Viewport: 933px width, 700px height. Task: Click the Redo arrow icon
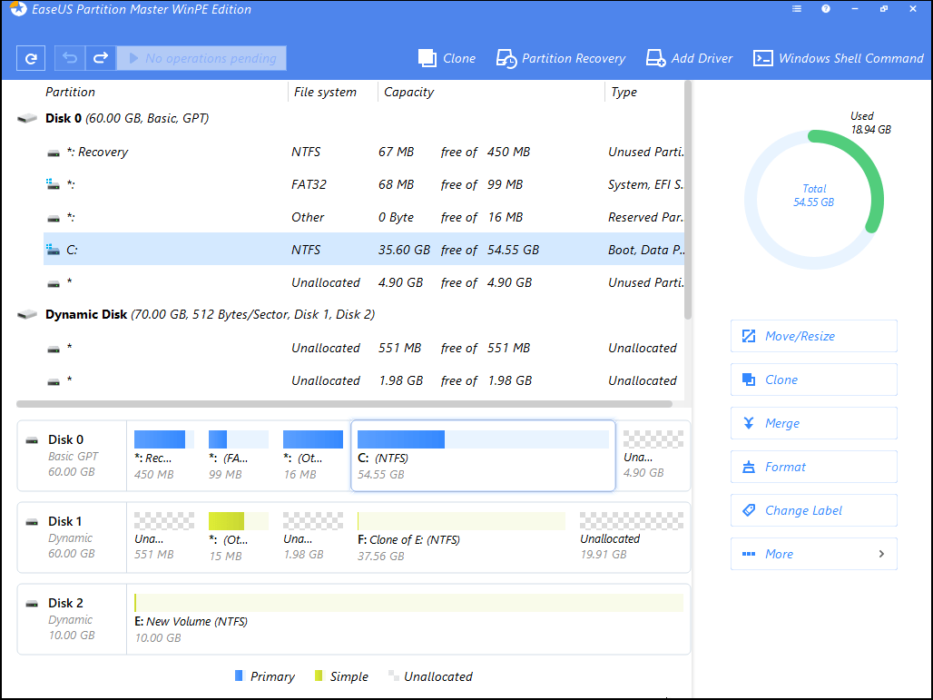pyautogui.click(x=101, y=58)
